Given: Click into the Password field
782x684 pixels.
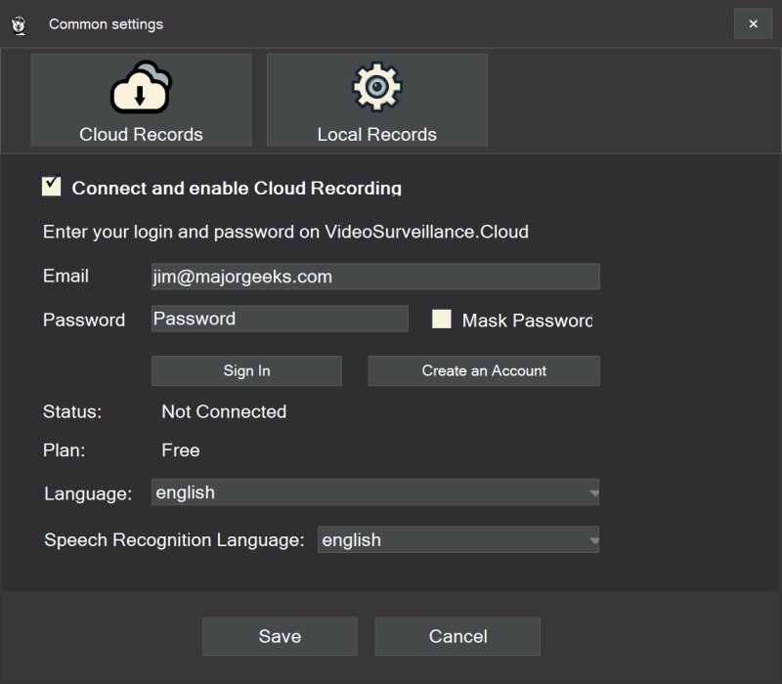Looking at the screenshot, I should [280, 319].
